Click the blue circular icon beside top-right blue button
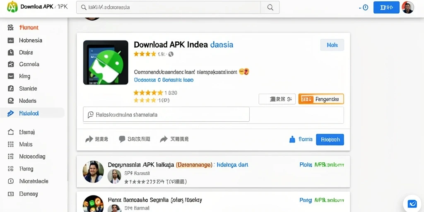 coord(365,7)
